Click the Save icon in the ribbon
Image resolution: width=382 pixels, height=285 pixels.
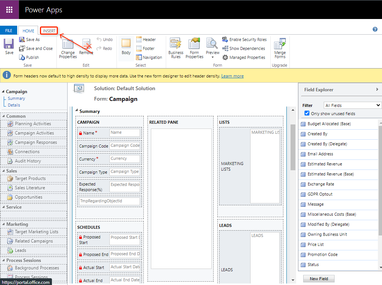pos(9,46)
